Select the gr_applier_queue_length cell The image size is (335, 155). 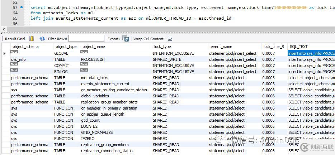point(116,114)
